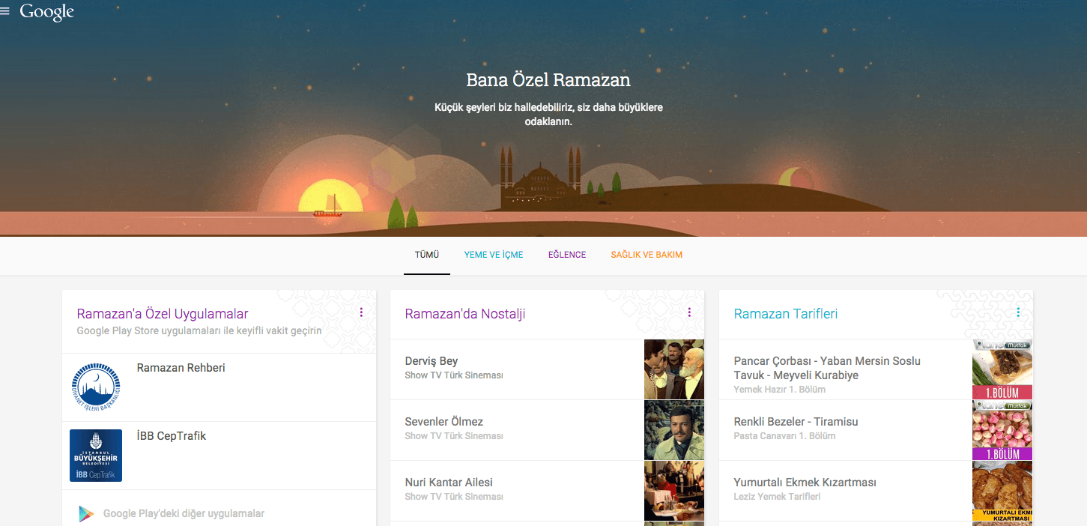Open the hamburger menu next to Google logo

(5, 12)
